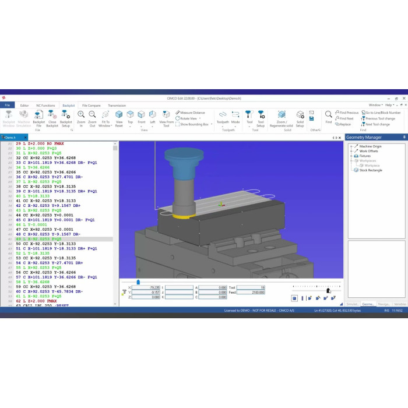The height and width of the screenshot is (408, 408).
Task: Click the simulation speed slider handle
Action: [x=328, y=290]
